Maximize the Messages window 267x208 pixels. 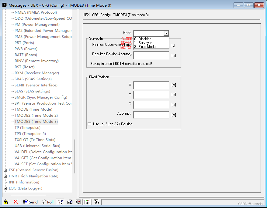(x=249, y=5)
